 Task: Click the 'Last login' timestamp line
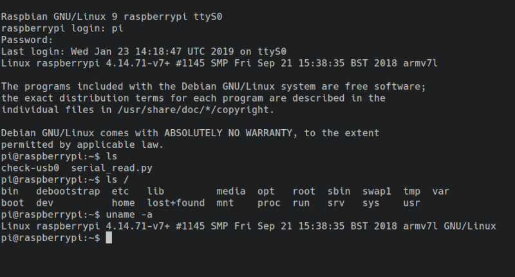144,51
